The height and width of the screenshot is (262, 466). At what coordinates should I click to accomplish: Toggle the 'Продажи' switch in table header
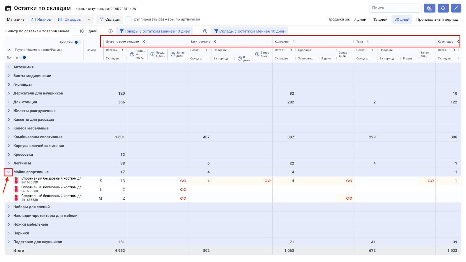tap(77, 42)
